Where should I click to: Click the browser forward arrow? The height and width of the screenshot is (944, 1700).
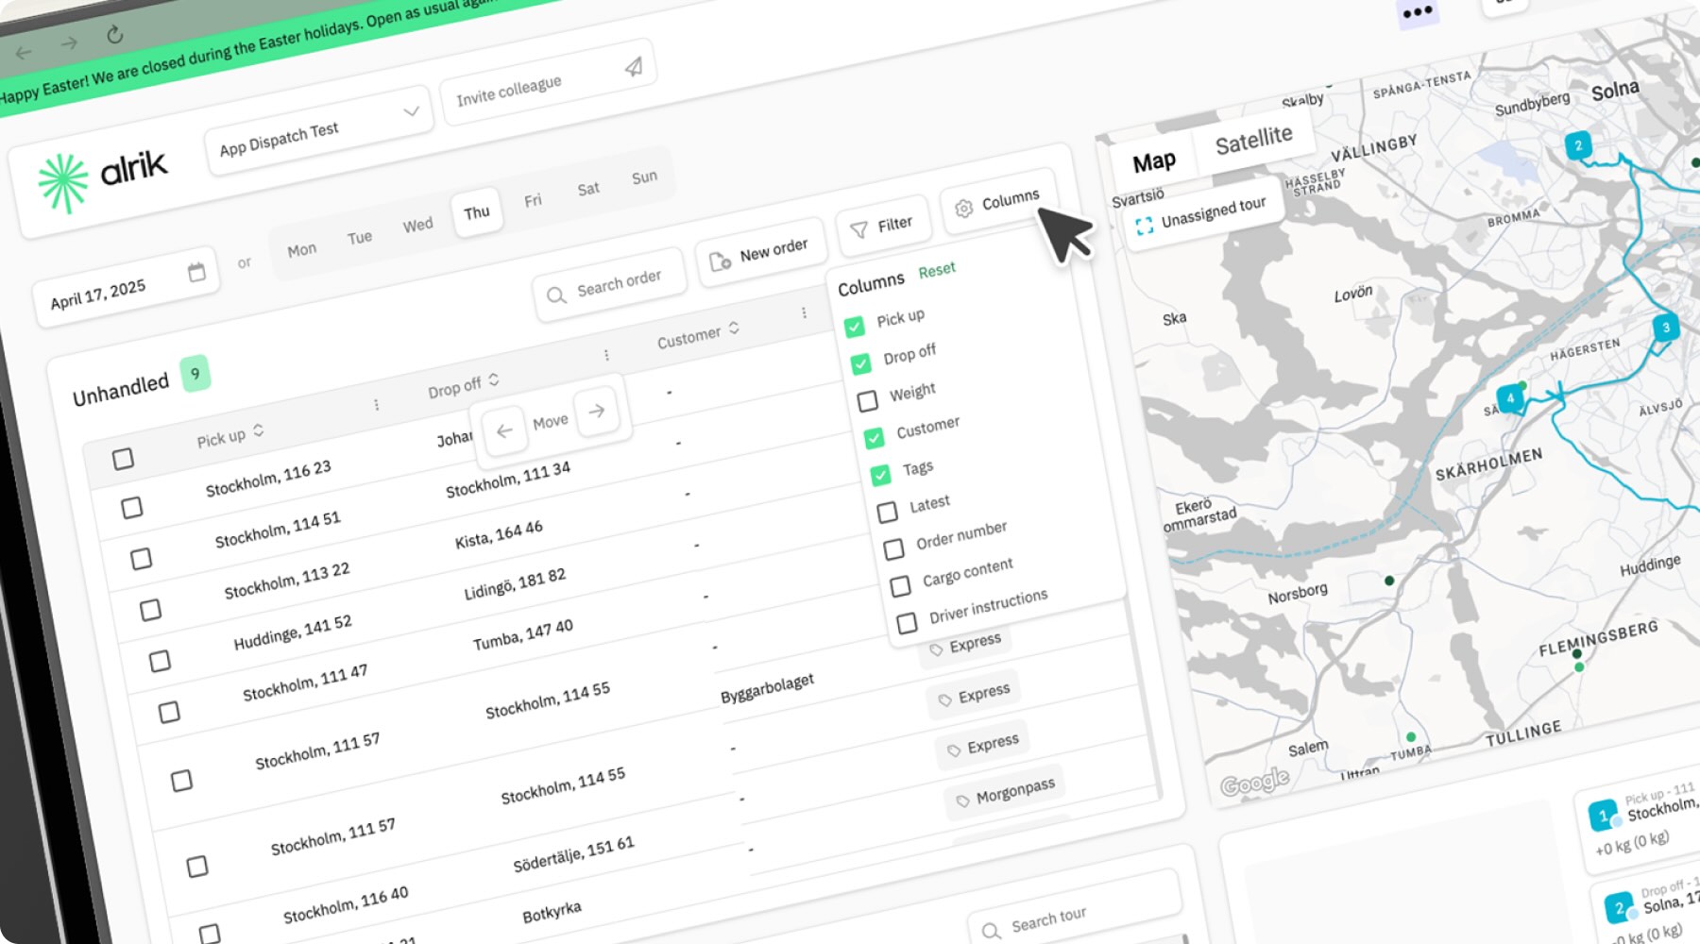(69, 43)
